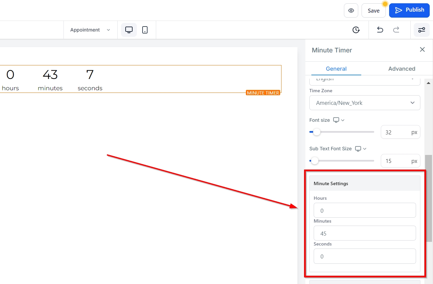
Task: Select the General tab
Action: [x=336, y=69]
